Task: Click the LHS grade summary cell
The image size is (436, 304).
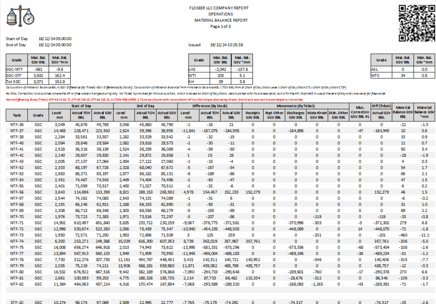Action: pos(192,69)
